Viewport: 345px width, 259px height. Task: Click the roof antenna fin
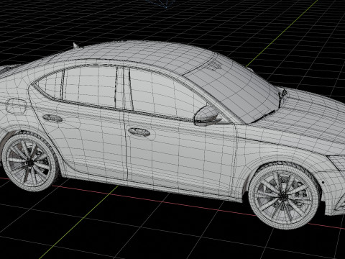(76, 45)
